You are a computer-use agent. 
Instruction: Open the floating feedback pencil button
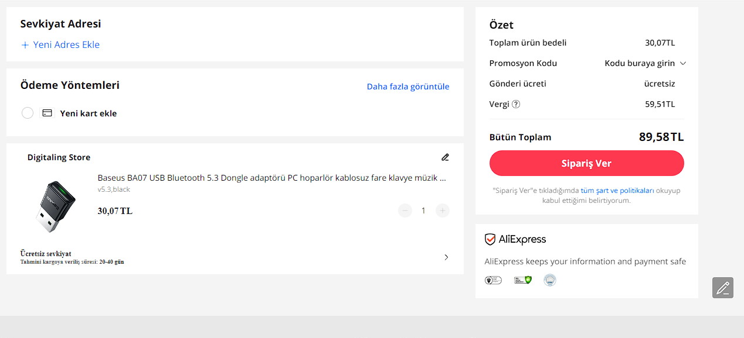pyautogui.click(x=723, y=288)
